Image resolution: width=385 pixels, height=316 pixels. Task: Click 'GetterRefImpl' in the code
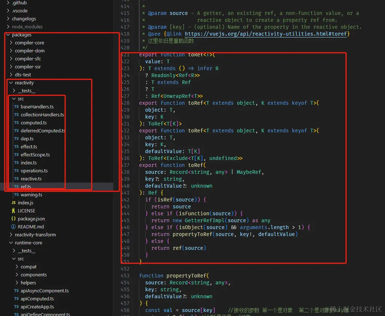click(x=204, y=220)
